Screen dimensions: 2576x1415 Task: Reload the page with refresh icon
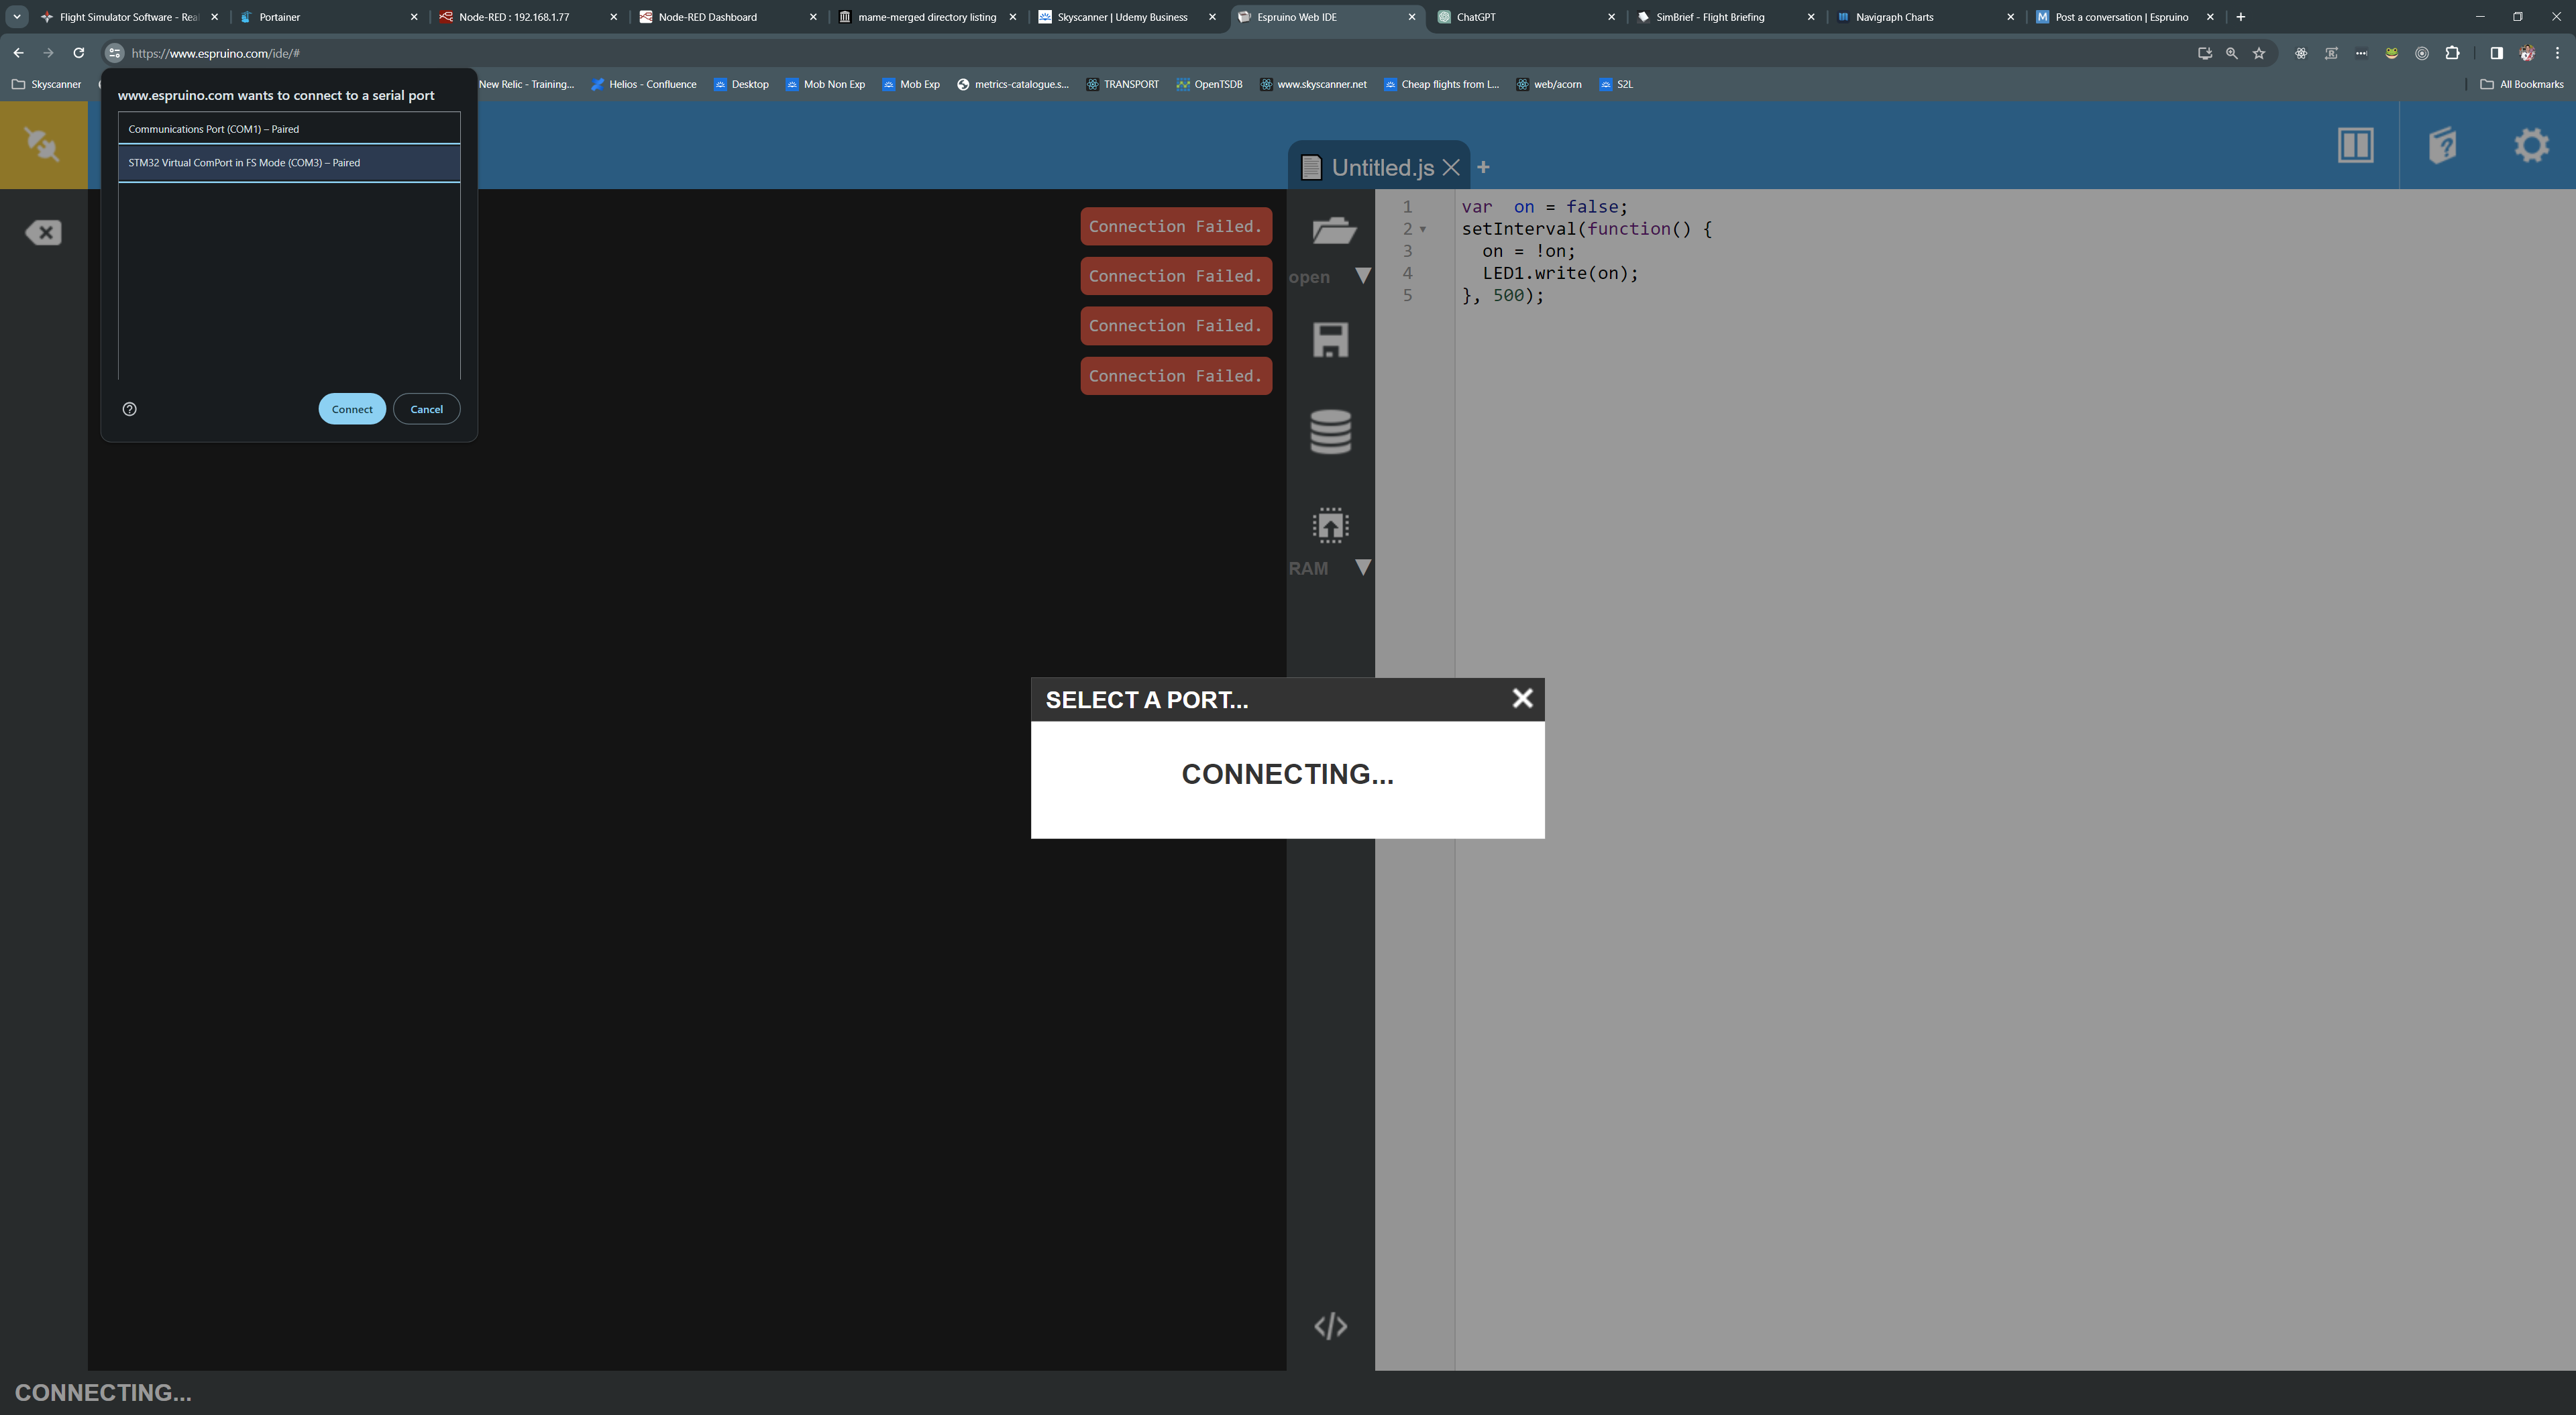click(78, 53)
